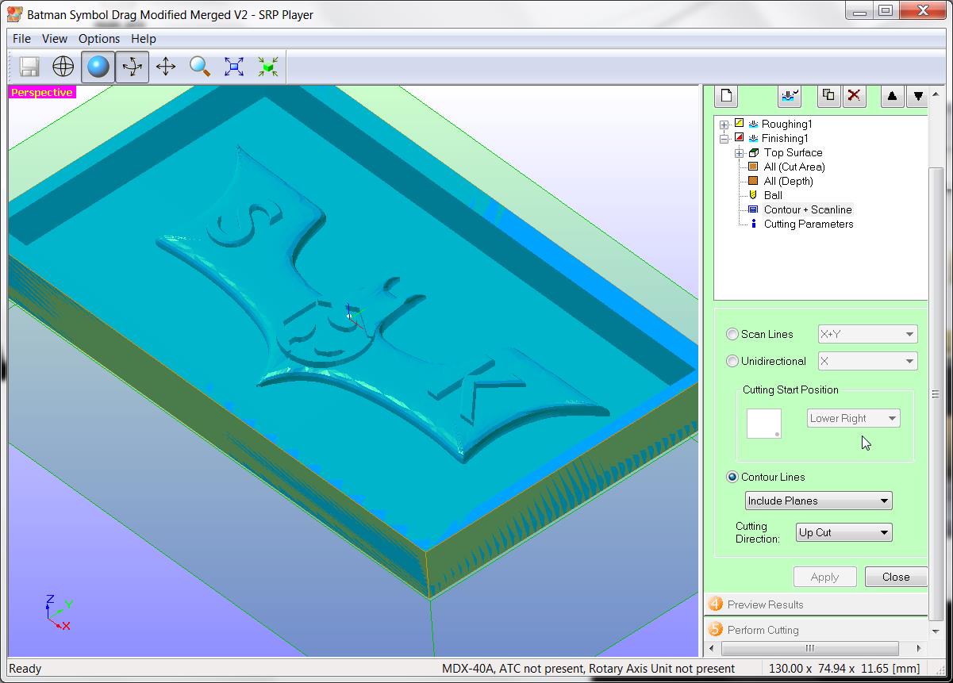
Task: Open the Include Planes dropdown
Action: tap(819, 501)
